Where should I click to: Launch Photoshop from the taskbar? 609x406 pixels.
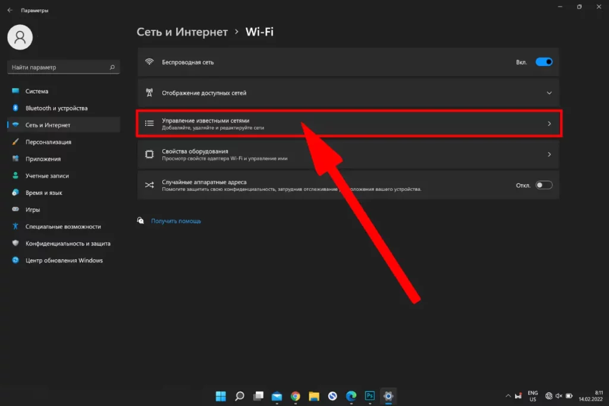[x=370, y=395]
